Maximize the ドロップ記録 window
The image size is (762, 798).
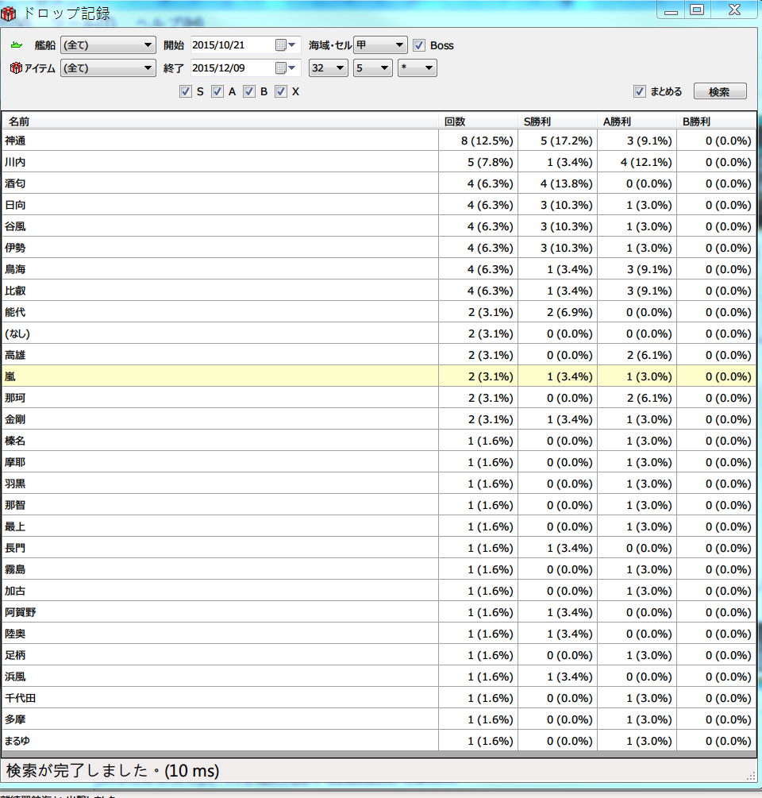pyautogui.click(x=697, y=10)
